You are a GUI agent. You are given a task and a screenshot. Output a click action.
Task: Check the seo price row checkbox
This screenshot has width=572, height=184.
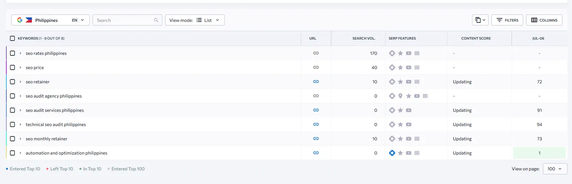click(12, 68)
